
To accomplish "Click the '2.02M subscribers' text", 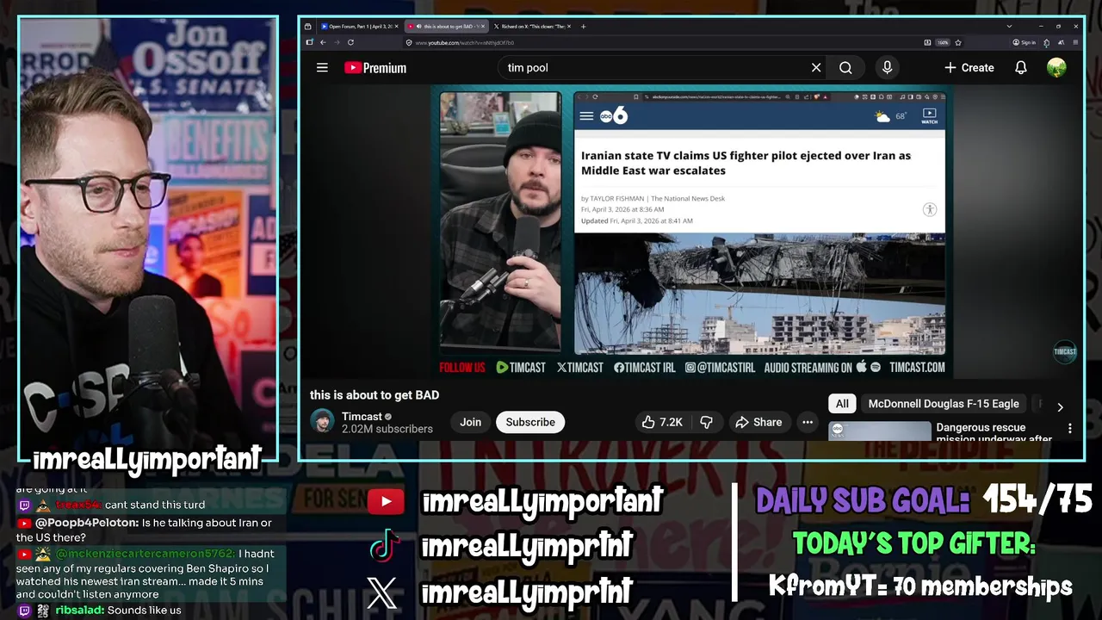I will coord(387,429).
